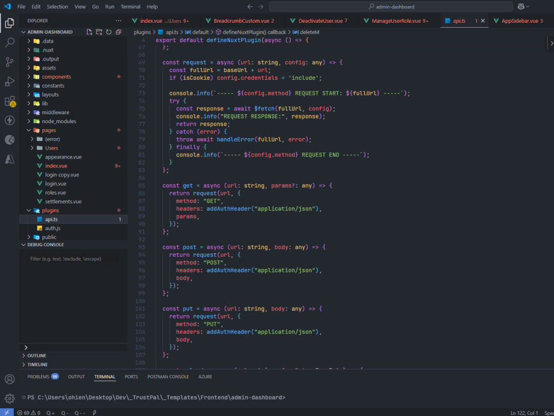
Task: Open the Problems panel tab
Action: [x=43, y=377]
